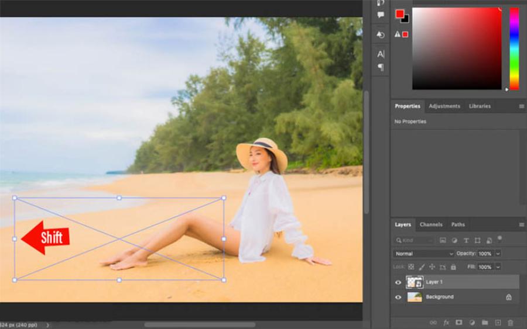Toggle lock transparent pixels checkerboard icon
The width and height of the screenshot is (527, 329).
tap(411, 267)
